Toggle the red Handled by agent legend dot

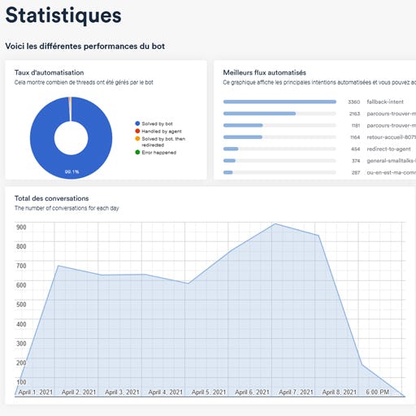(x=137, y=131)
